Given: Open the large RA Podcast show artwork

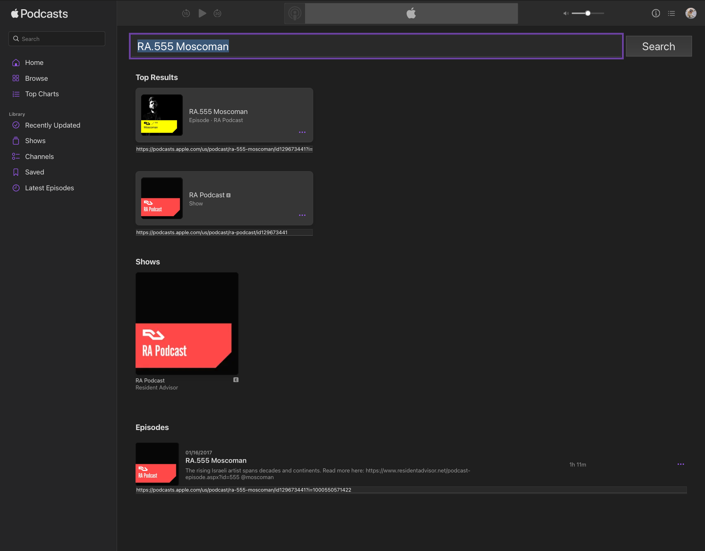Looking at the screenshot, I should [x=187, y=324].
